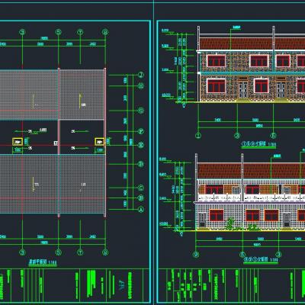This screenshot has width=305, height=305.
Task: Select the first double door in 1-9 elevation
Action: (243, 88)
